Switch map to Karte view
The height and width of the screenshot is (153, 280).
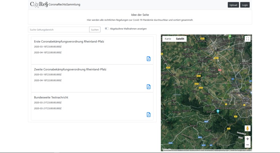[168, 39]
